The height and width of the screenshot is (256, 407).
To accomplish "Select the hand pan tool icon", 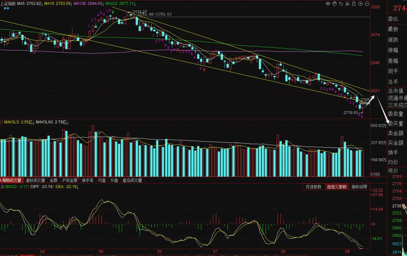I will pyautogui.click(x=335, y=4).
